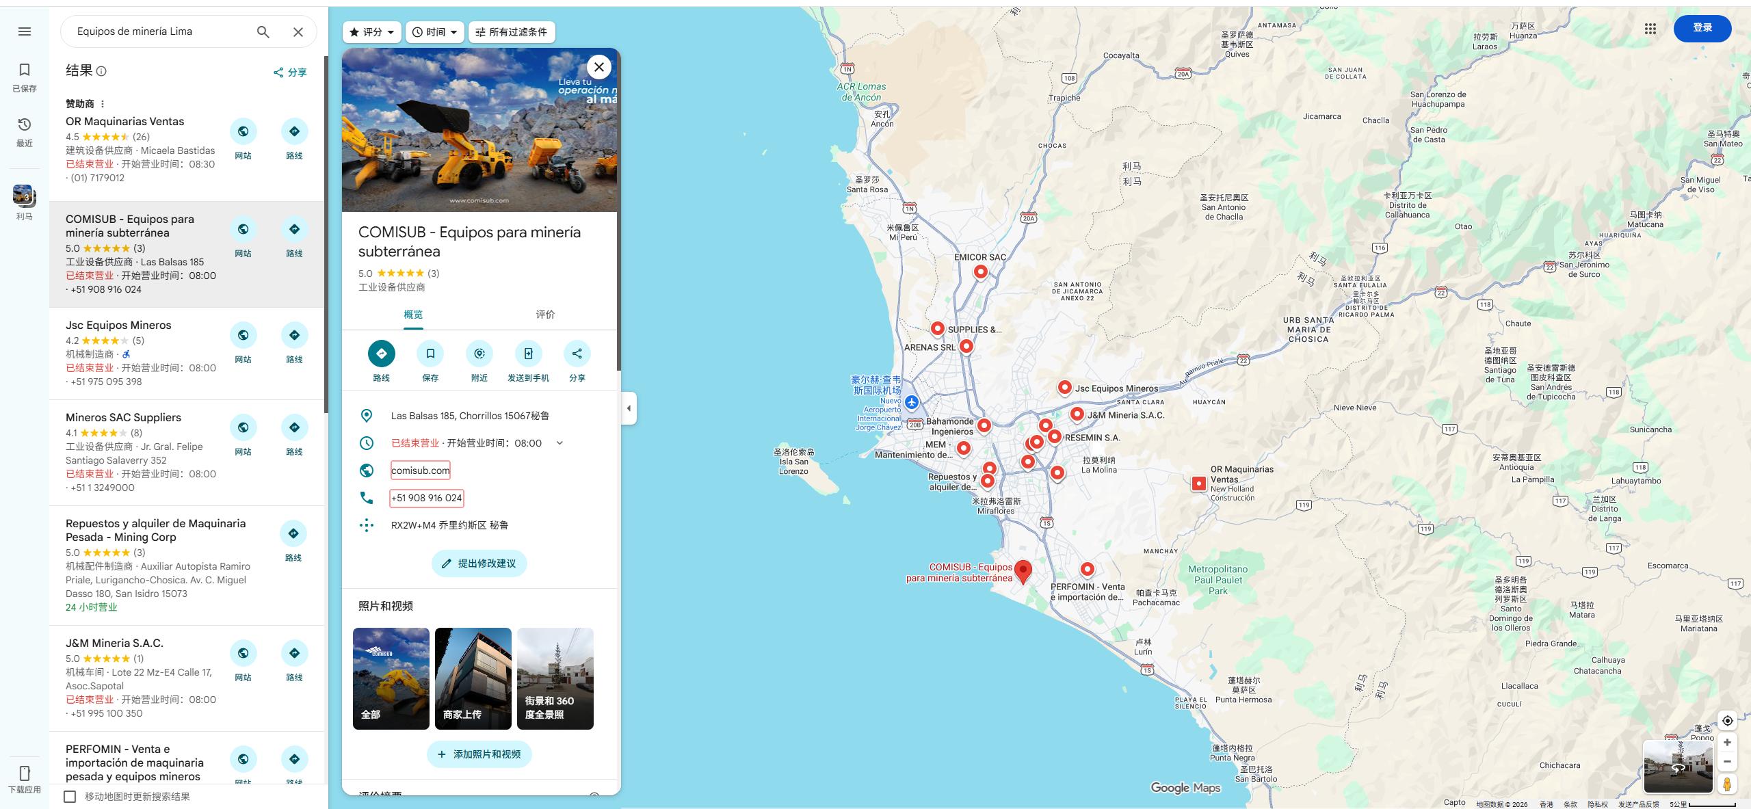Switch to the Reviews tab
This screenshot has width=1751, height=809.
click(x=545, y=315)
